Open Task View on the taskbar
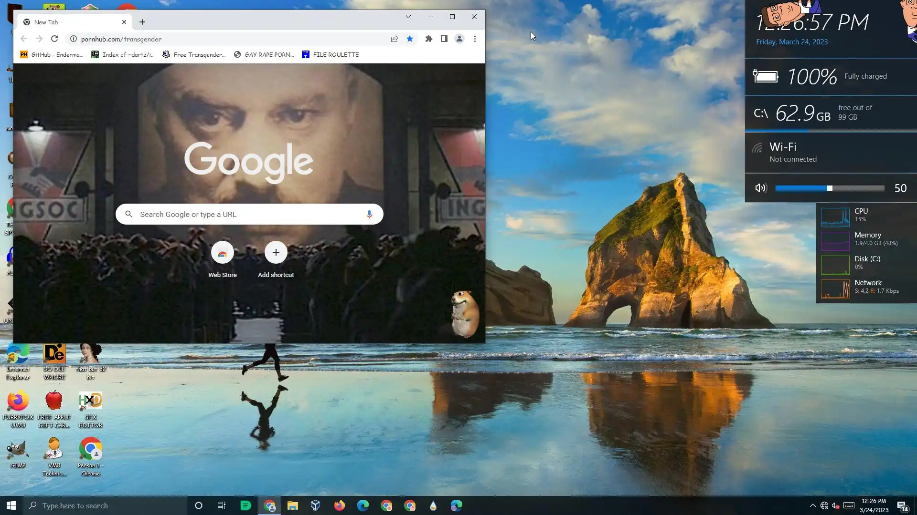 tap(221, 505)
